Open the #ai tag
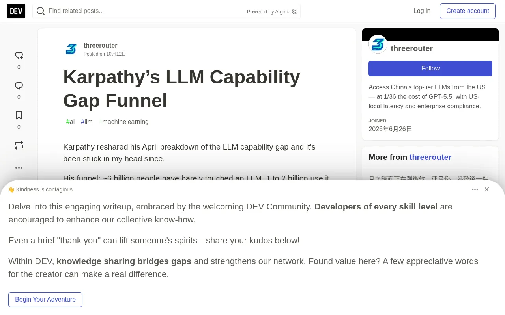The width and height of the screenshot is (505, 315). (70, 122)
